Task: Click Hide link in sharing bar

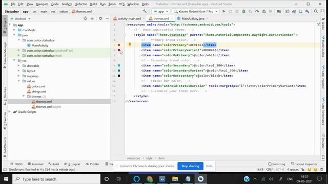Action: coord(209,166)
